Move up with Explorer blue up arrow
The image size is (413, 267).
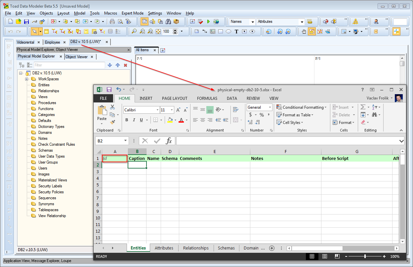pyautogui.click(x=117, y=65)
